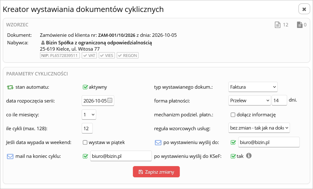Click the NIP: PL6572839511 badge
313x189 pixels.
(x=60, y=56)
